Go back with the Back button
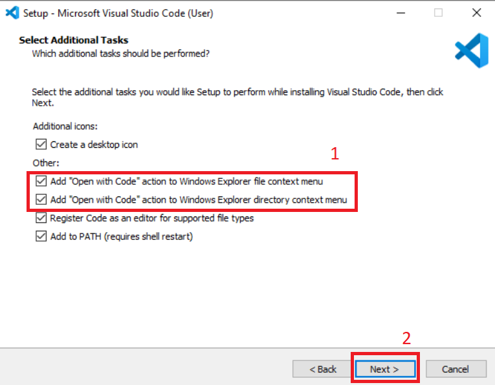Screen dimensions: 495x385 coord(322,369)
